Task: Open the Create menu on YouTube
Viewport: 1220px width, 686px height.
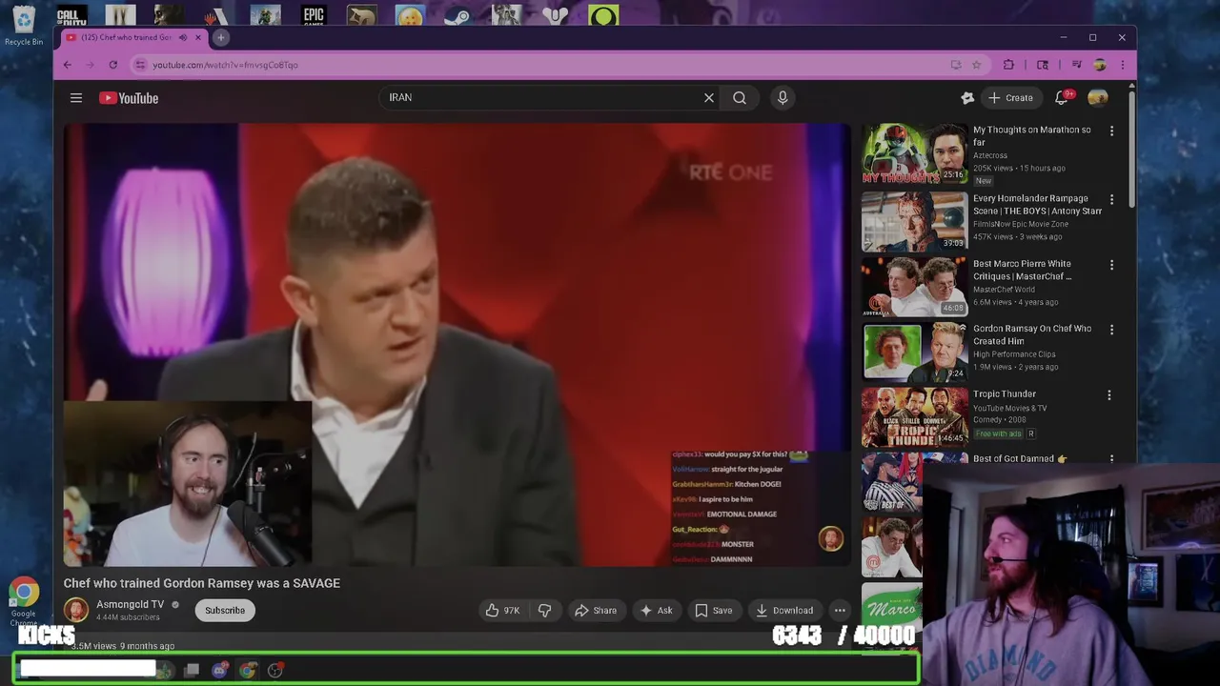Action: [x=1010, y=97]
